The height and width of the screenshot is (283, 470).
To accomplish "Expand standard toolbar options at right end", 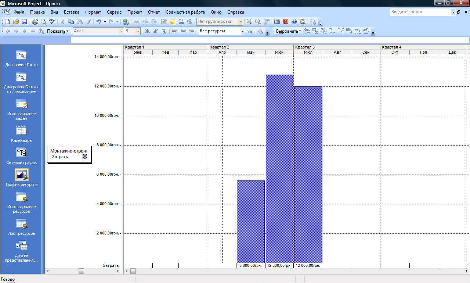I will click(x=320, y=22).
